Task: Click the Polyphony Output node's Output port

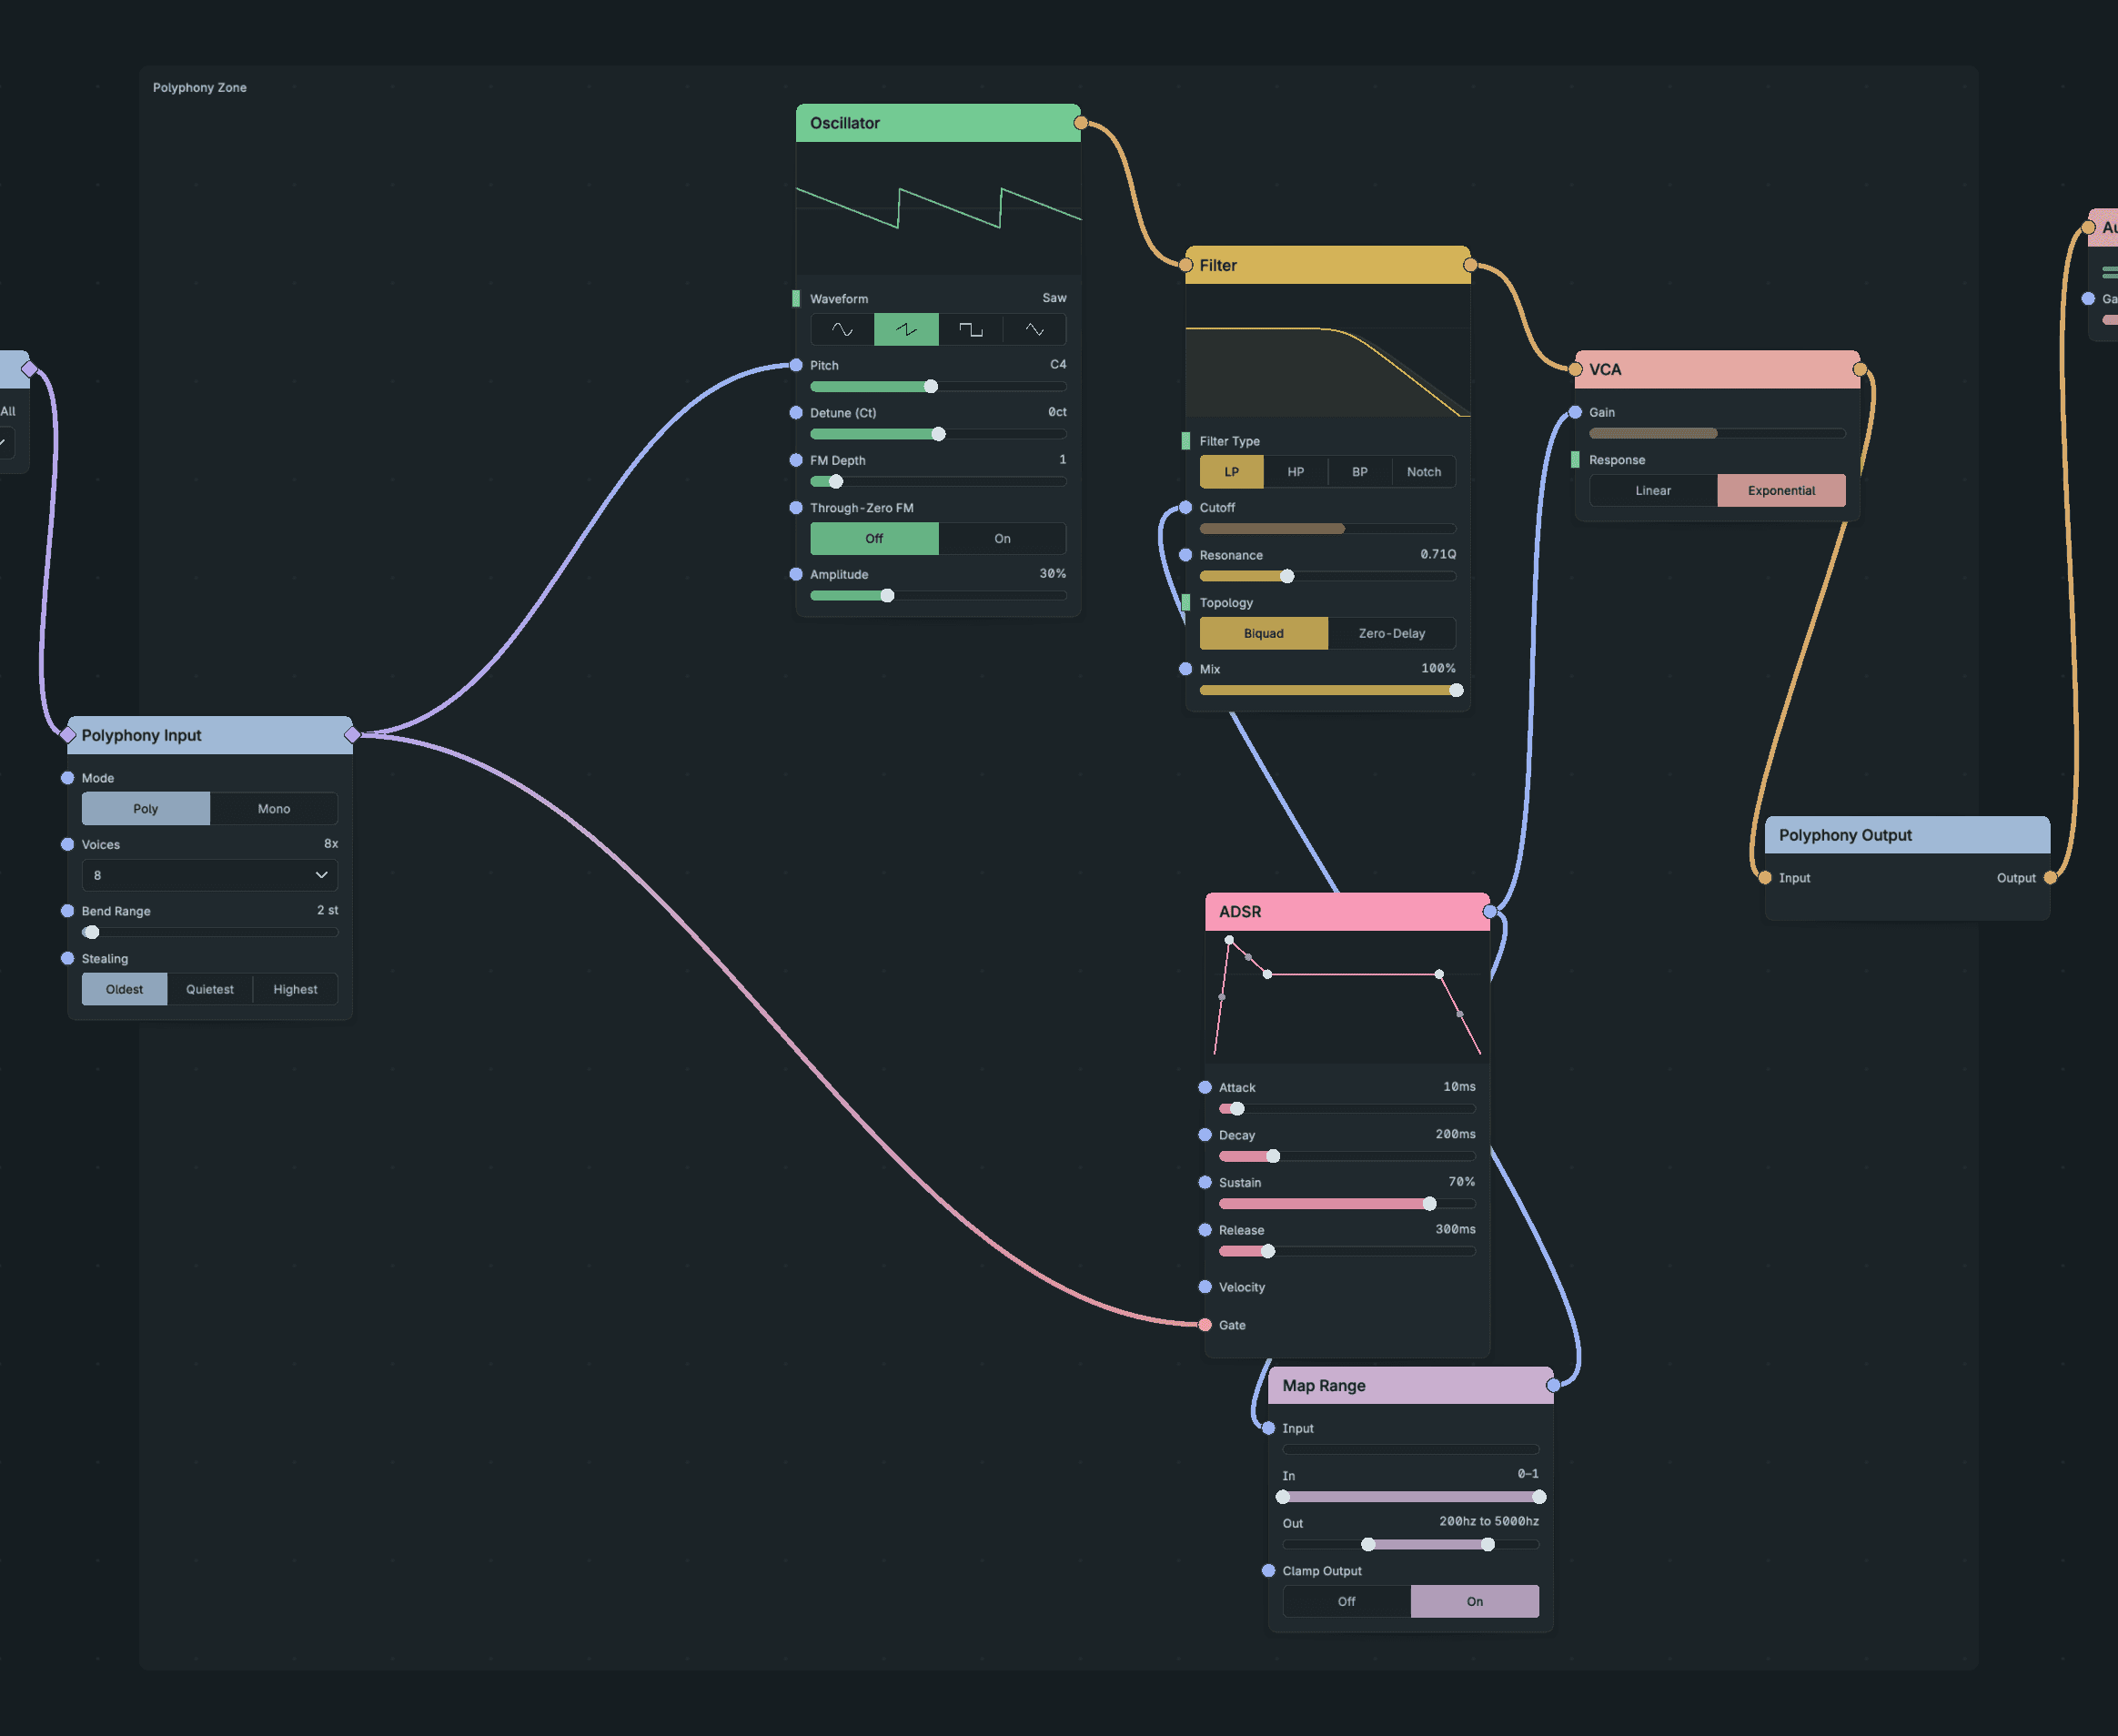Action: [x=2050, y=878]
